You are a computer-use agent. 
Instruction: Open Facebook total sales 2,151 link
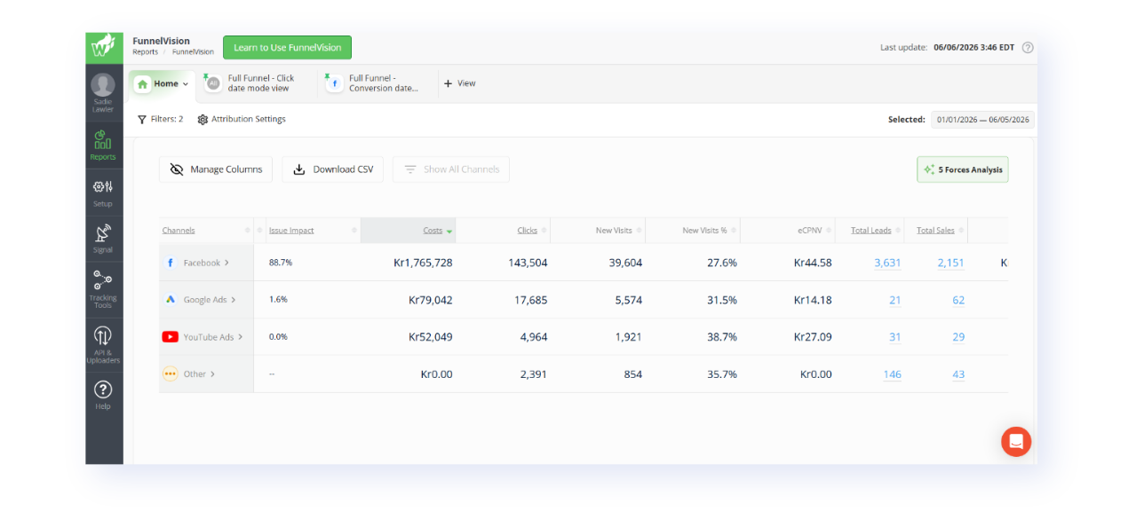point(950,263)
